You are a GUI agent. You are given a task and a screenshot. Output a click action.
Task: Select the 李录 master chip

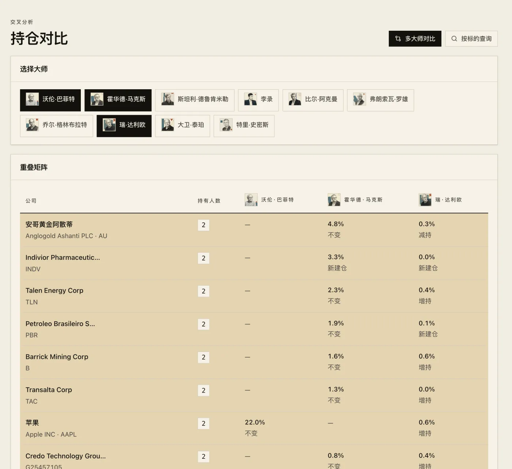tap(258, 100)
